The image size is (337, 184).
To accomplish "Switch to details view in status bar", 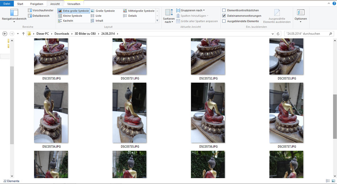I will (328, 181).
